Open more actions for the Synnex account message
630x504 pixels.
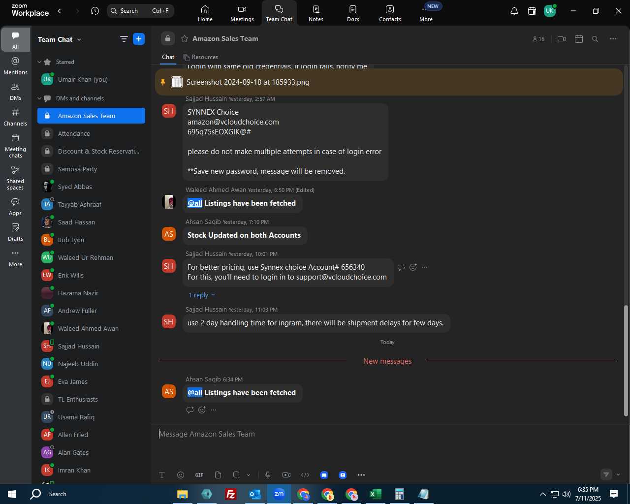click(425, 267)
